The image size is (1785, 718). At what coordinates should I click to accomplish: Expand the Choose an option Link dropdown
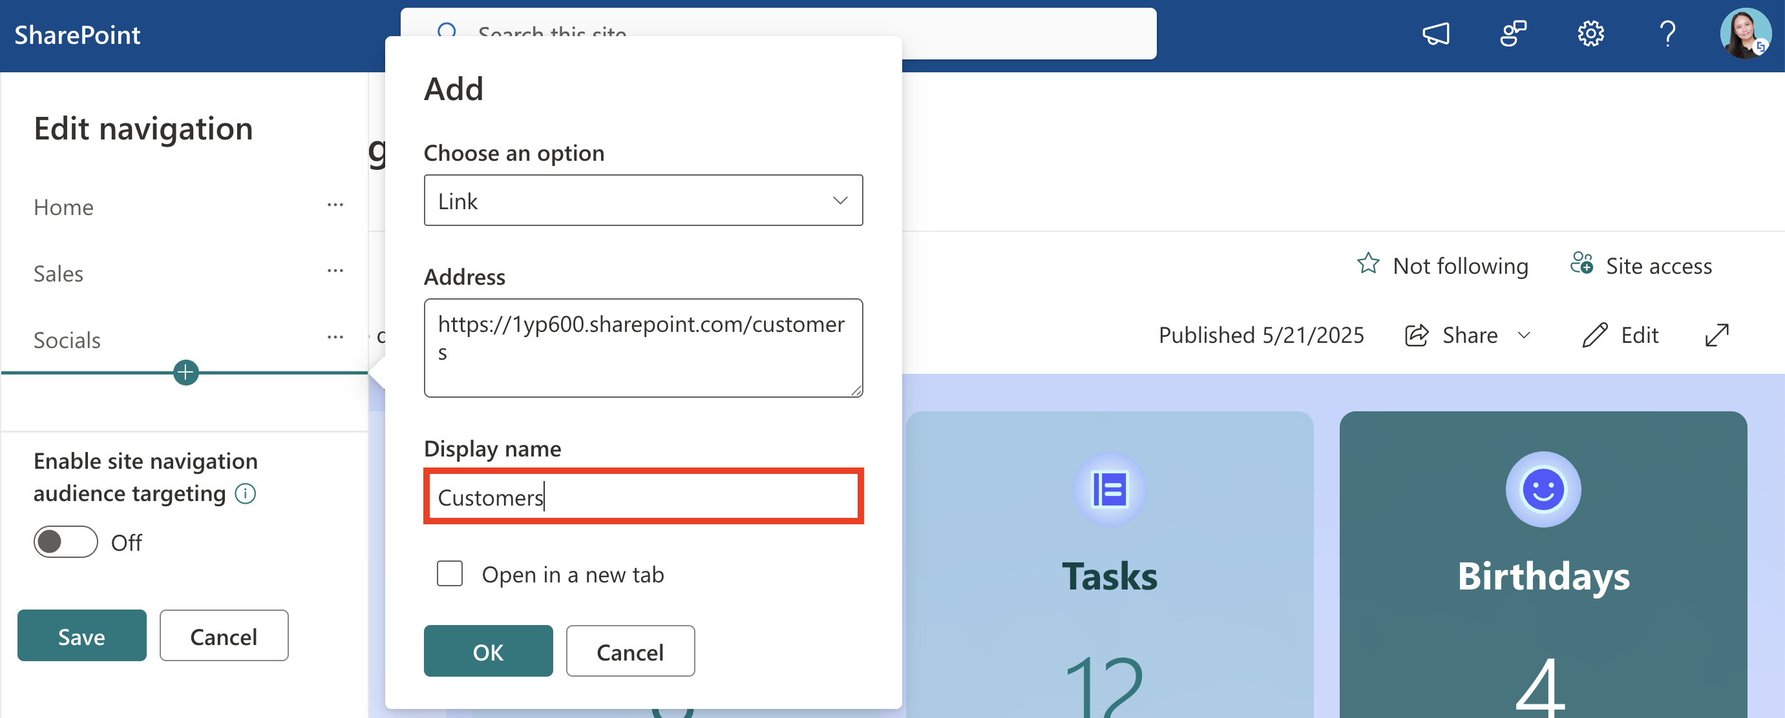pos(642,201)
